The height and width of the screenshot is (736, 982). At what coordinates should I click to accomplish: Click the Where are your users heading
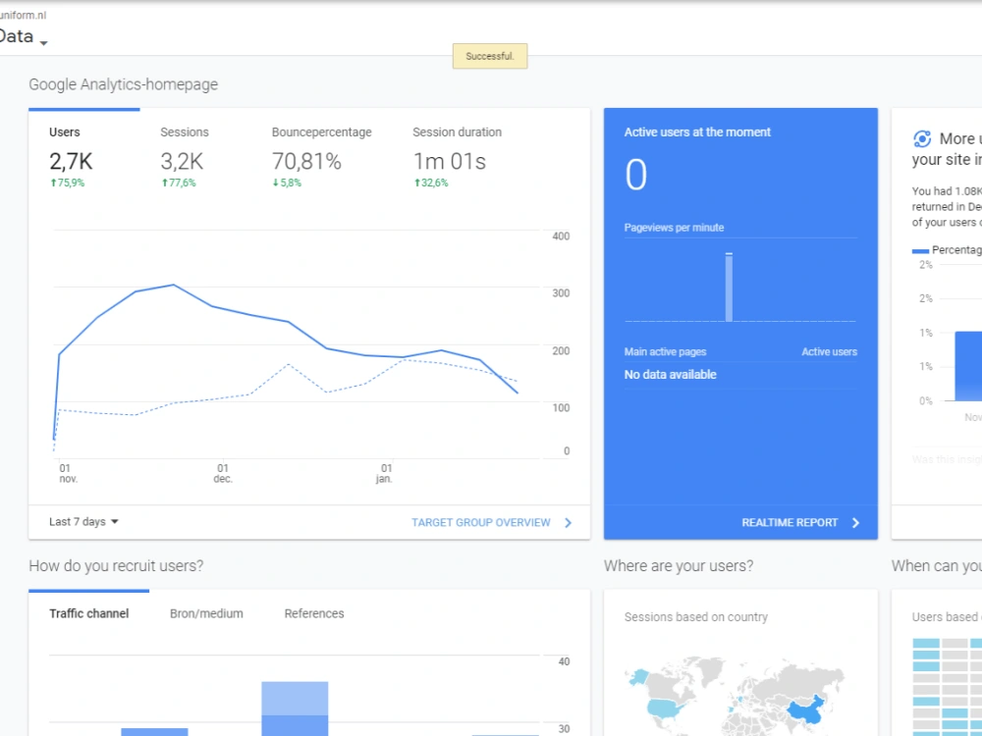point(679,566)
